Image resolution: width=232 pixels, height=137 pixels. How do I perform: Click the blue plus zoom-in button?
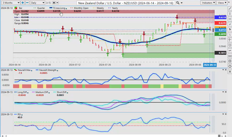23,3
